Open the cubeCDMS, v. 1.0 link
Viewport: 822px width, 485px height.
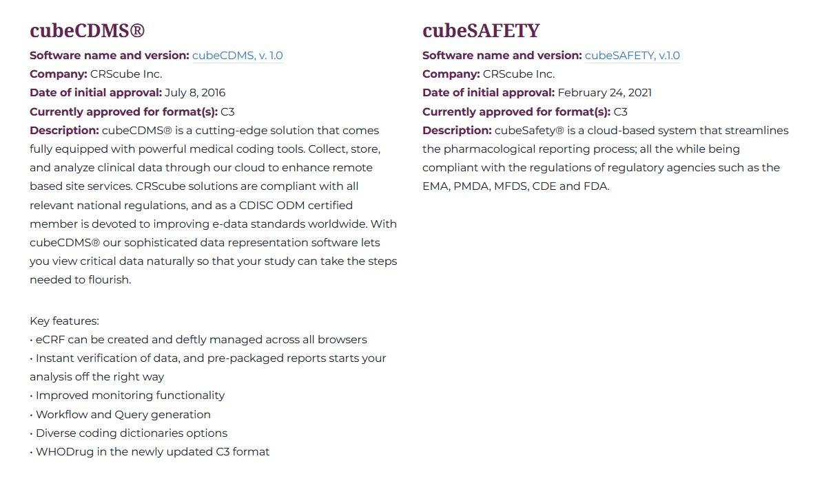coord(237,56)
